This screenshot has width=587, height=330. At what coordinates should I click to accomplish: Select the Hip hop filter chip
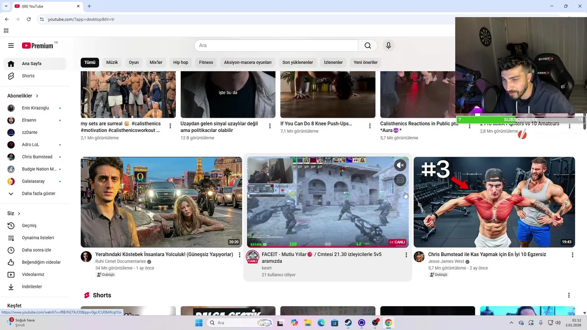(181, 62)
